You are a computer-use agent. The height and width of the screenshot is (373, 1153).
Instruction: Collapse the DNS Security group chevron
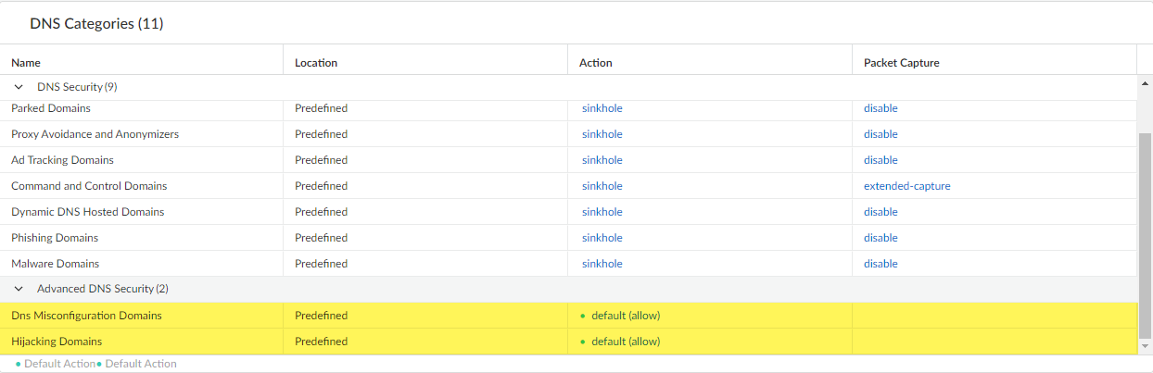pos(19,87)
